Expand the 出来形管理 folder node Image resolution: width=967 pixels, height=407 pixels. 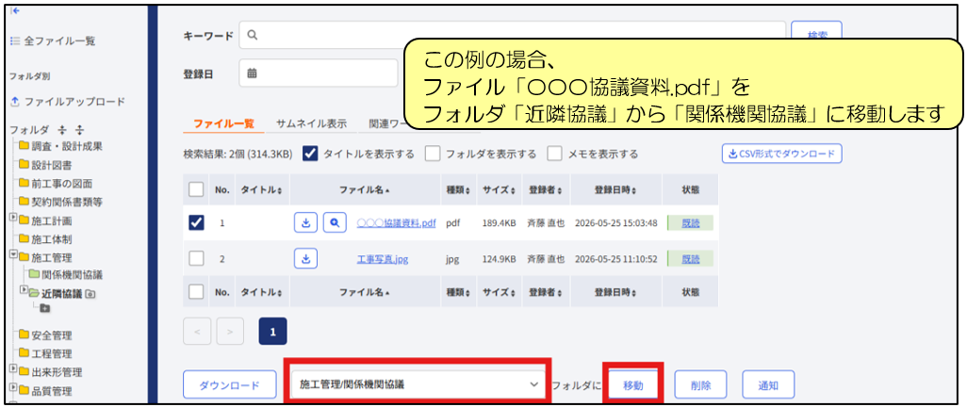(x=14, y=369)
